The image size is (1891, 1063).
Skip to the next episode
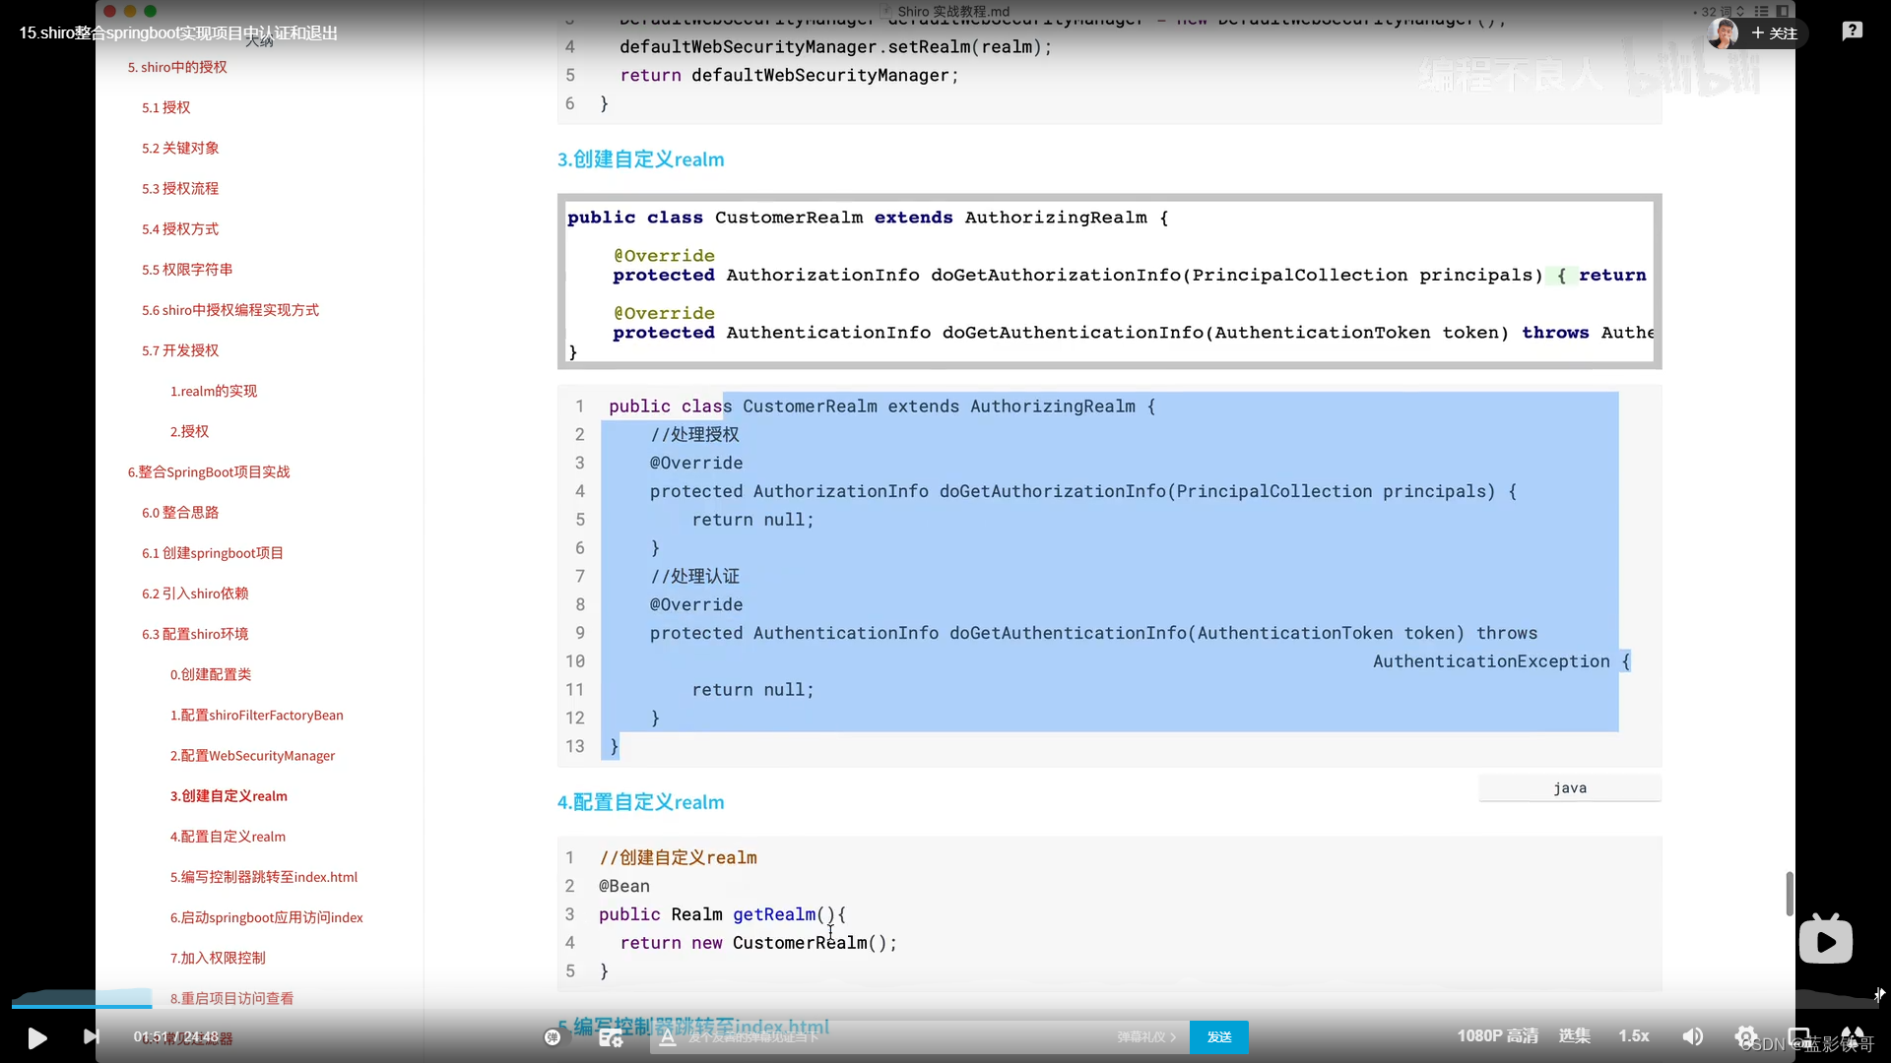[92, 1036]
